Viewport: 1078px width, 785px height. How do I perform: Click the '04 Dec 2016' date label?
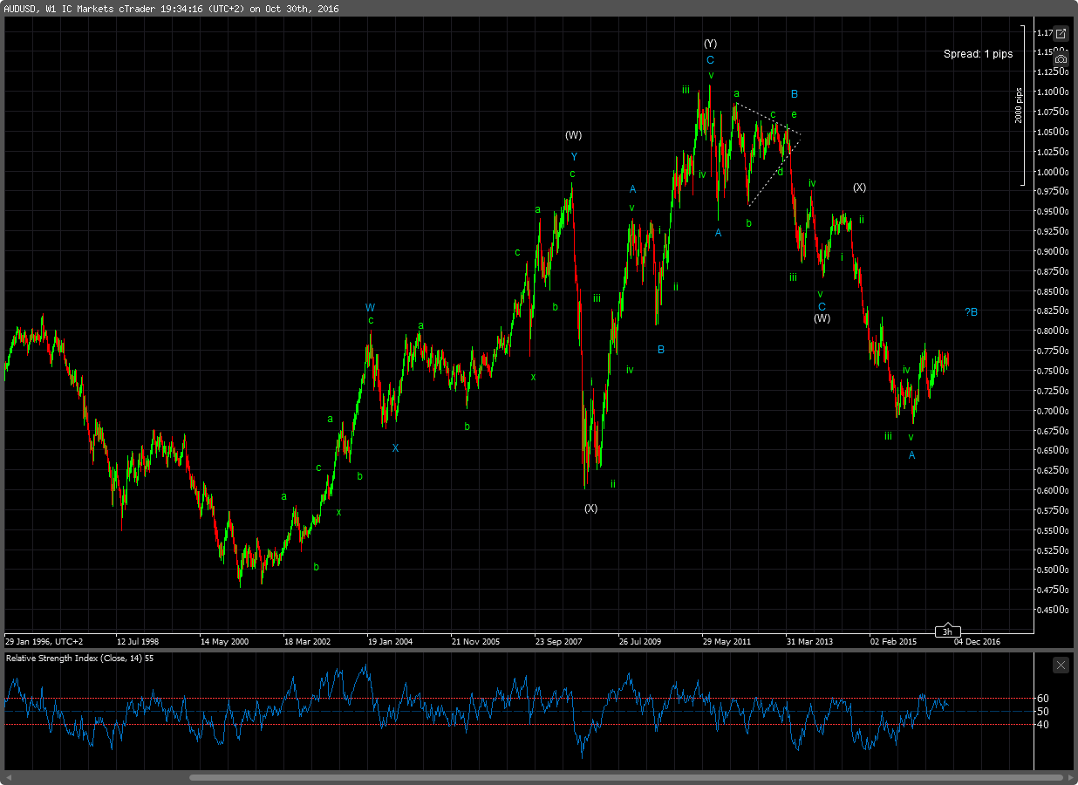[977, 641]
